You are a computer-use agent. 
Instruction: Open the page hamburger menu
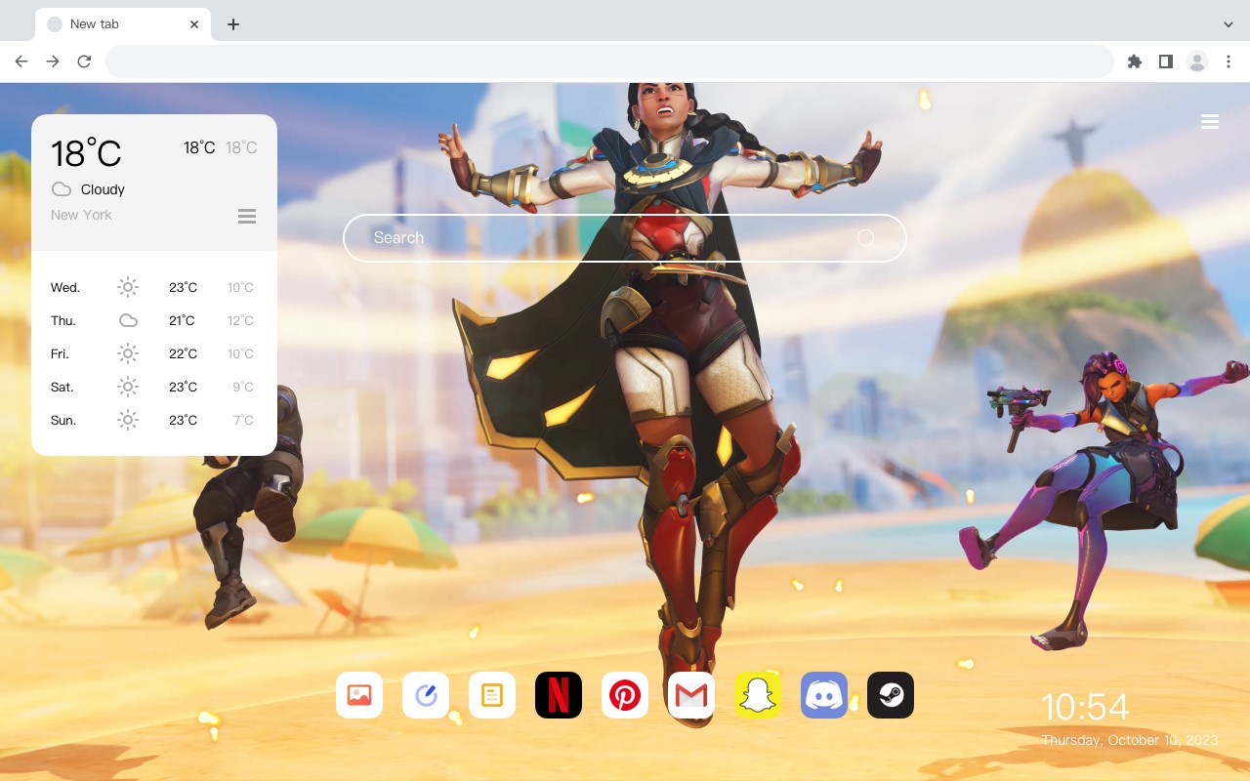[x=1210, y=122]
